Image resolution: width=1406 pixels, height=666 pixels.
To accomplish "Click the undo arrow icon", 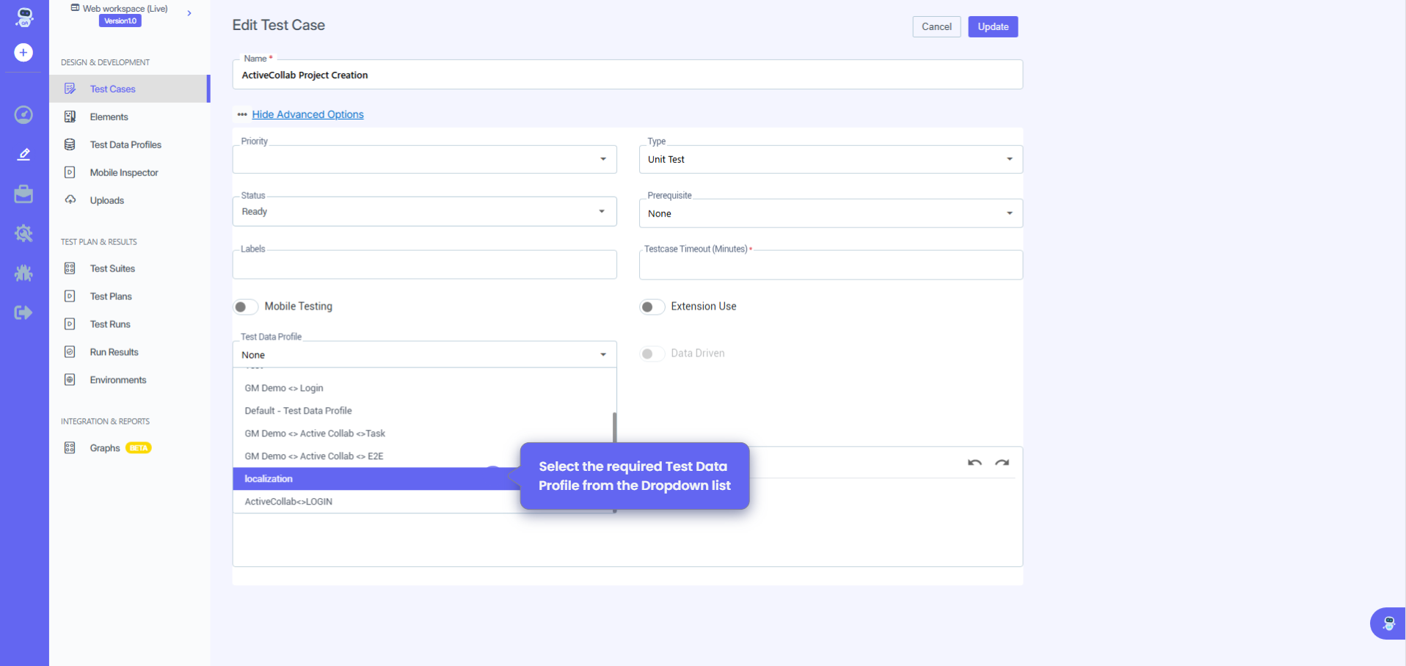I will [x=975, y=463].
